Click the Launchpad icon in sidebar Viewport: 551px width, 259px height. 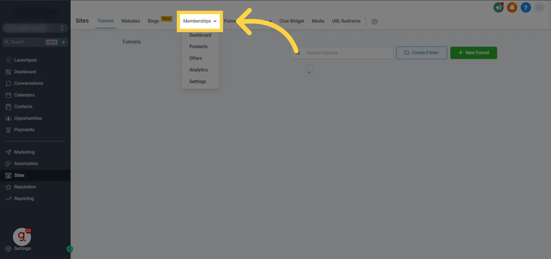pyautogui.click(x=8, y=60)
